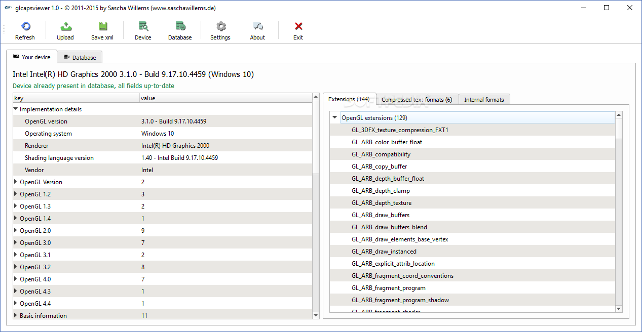Expand the OpenGL Version row
Image resolution: width=642 pixels, height=332 pixels.
pos(16,182)
